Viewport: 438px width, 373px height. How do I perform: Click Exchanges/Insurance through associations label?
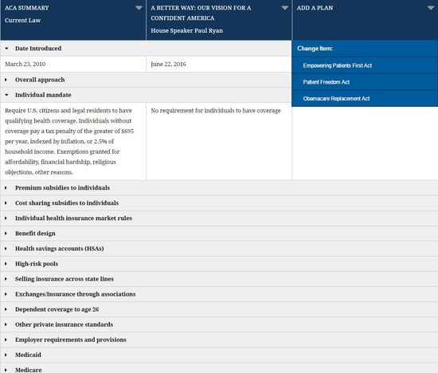(x=75, y=294)
